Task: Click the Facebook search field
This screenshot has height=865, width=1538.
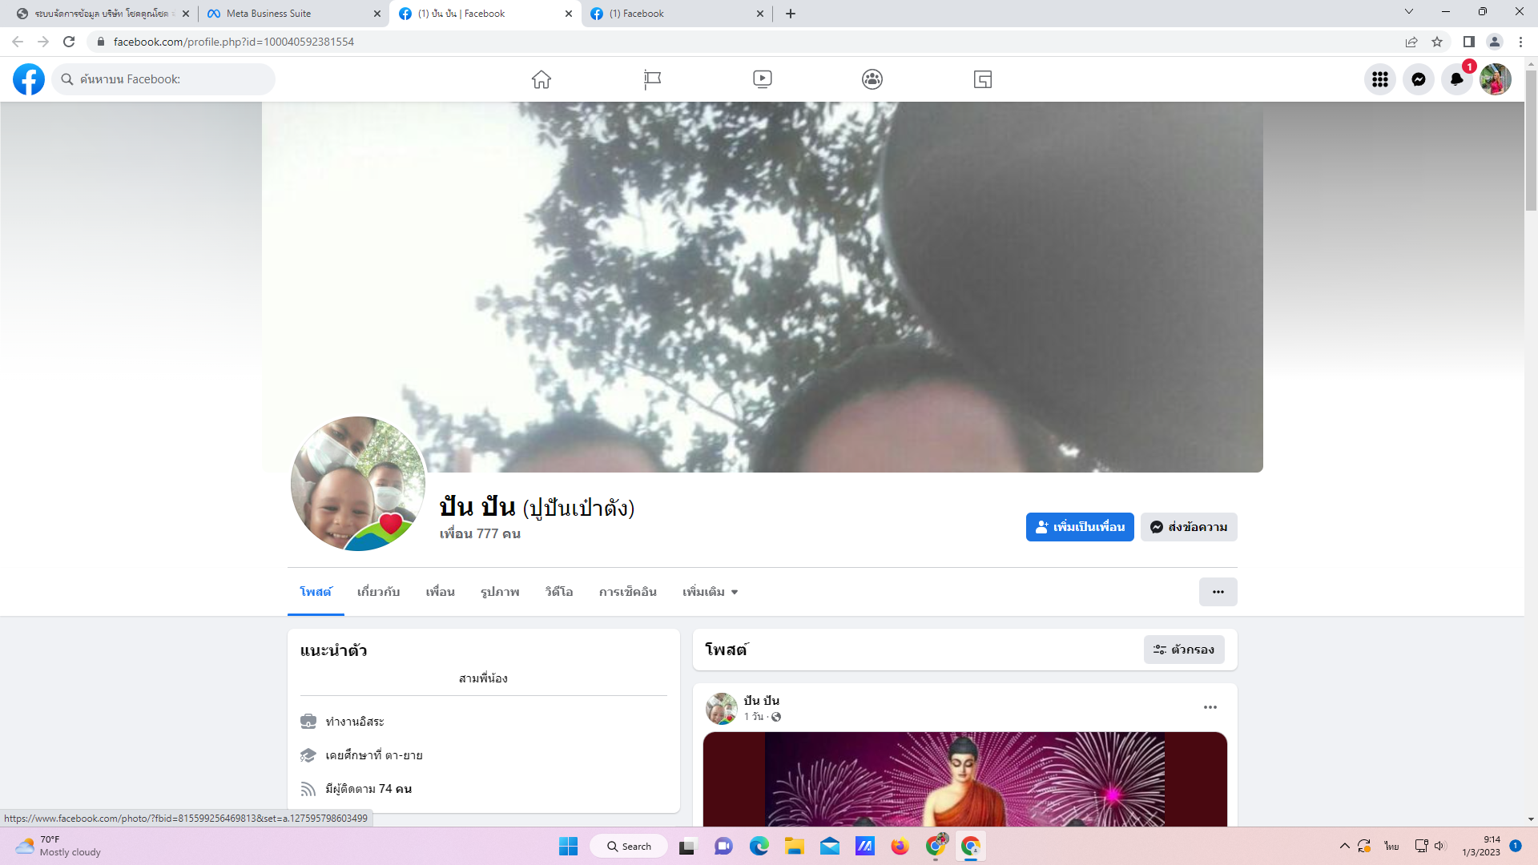Action: pyautogui.click(x=168, y=79)
